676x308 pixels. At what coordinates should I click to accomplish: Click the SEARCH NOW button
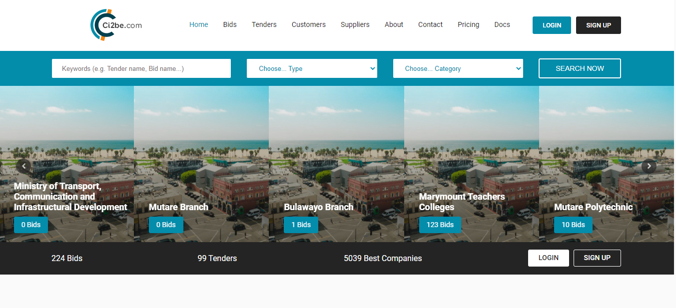(x=580, y=68)
